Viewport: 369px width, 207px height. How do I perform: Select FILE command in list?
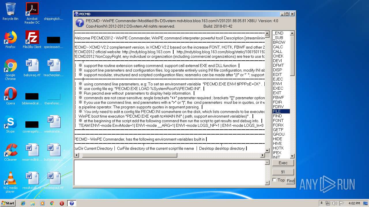[x=281, y=111]
